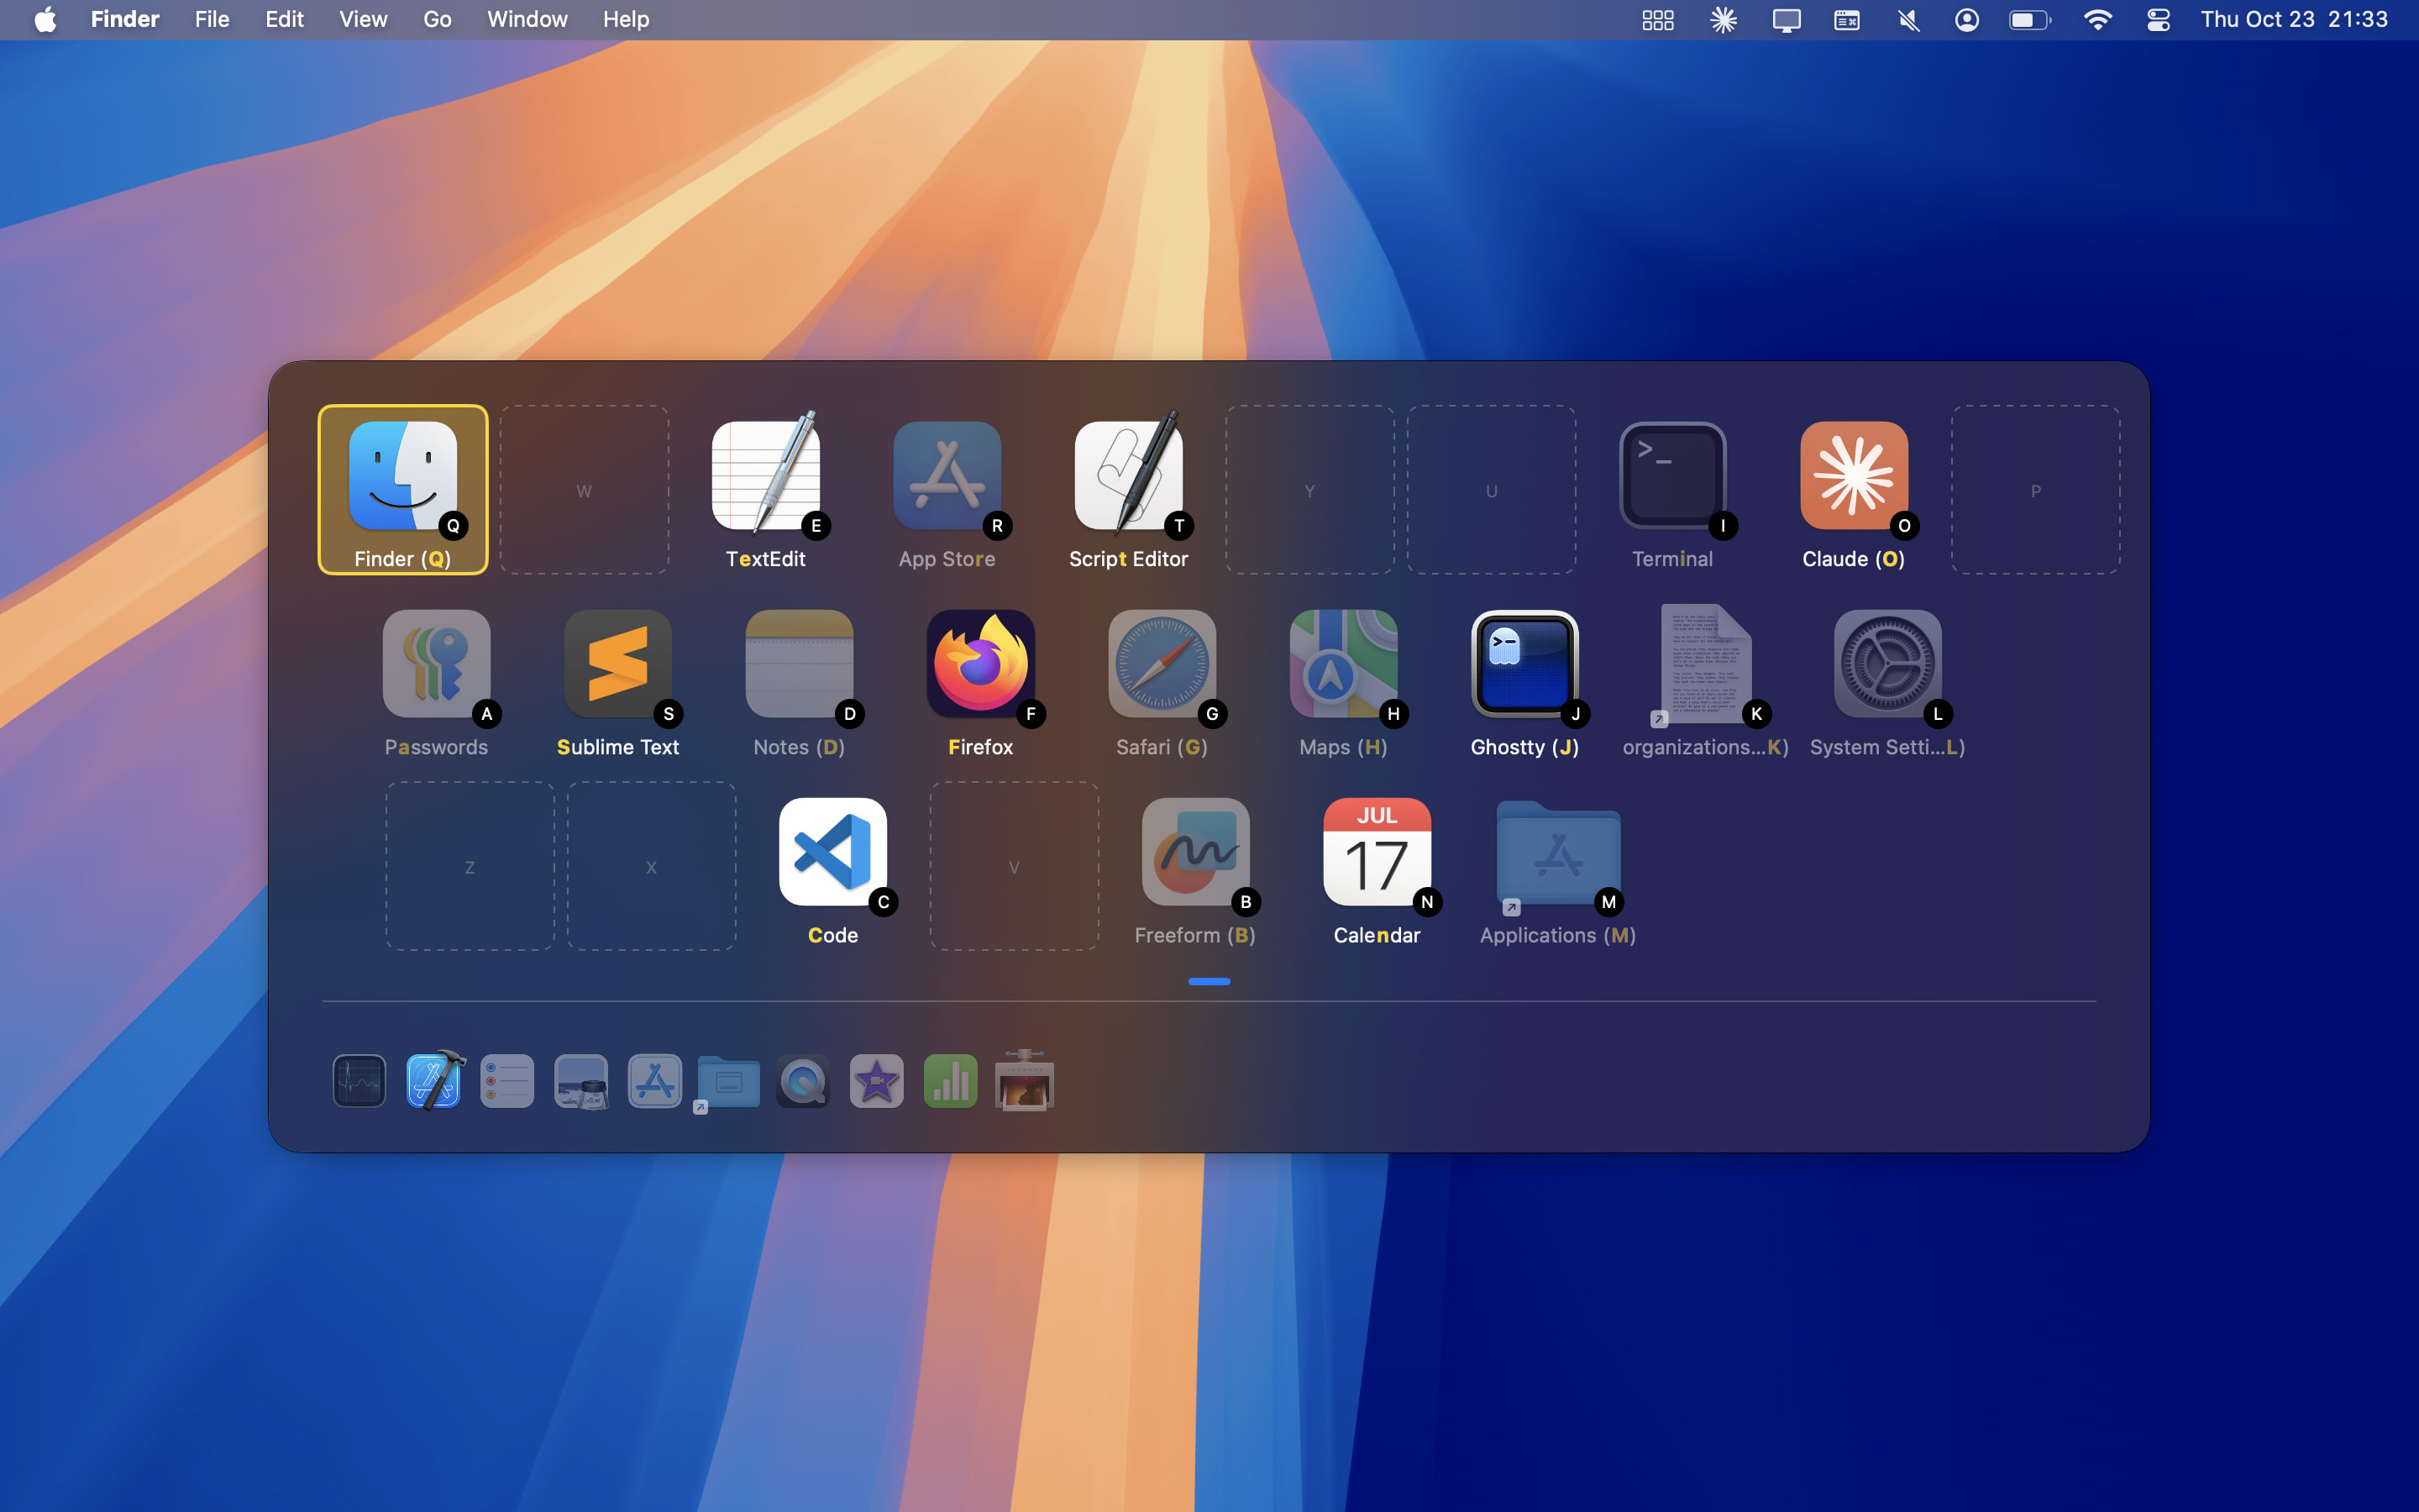Select the empty P placeholder slot
Image resolution: width=2419 pixels, height=1512 pixels.
pos(2035,490)
